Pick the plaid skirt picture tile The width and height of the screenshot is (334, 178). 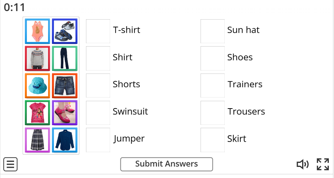[37, 140]
